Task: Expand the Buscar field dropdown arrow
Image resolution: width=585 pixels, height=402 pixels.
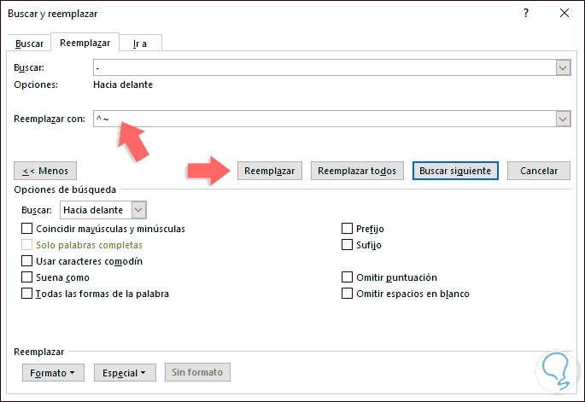Action: tap(563, 67)
